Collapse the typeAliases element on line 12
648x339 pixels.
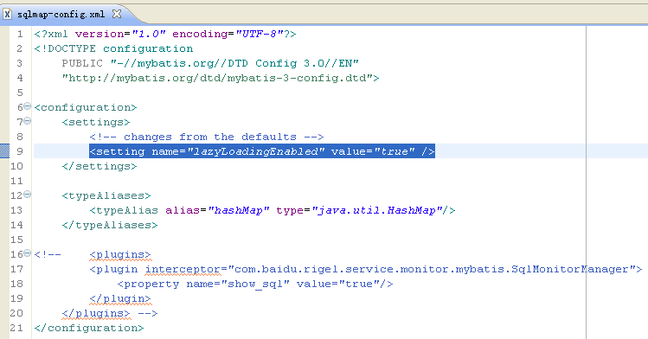click(28, 194)
